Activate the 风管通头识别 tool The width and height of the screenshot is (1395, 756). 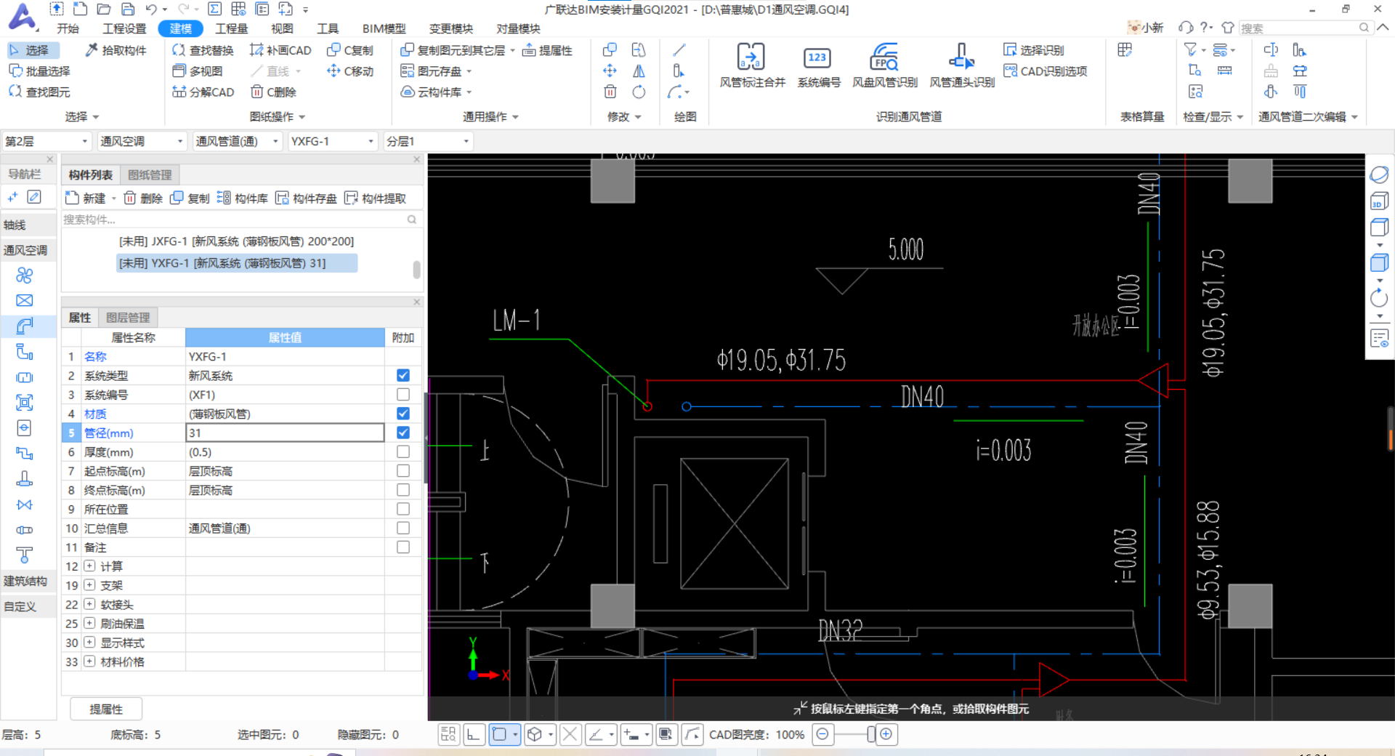click(961, 65)
